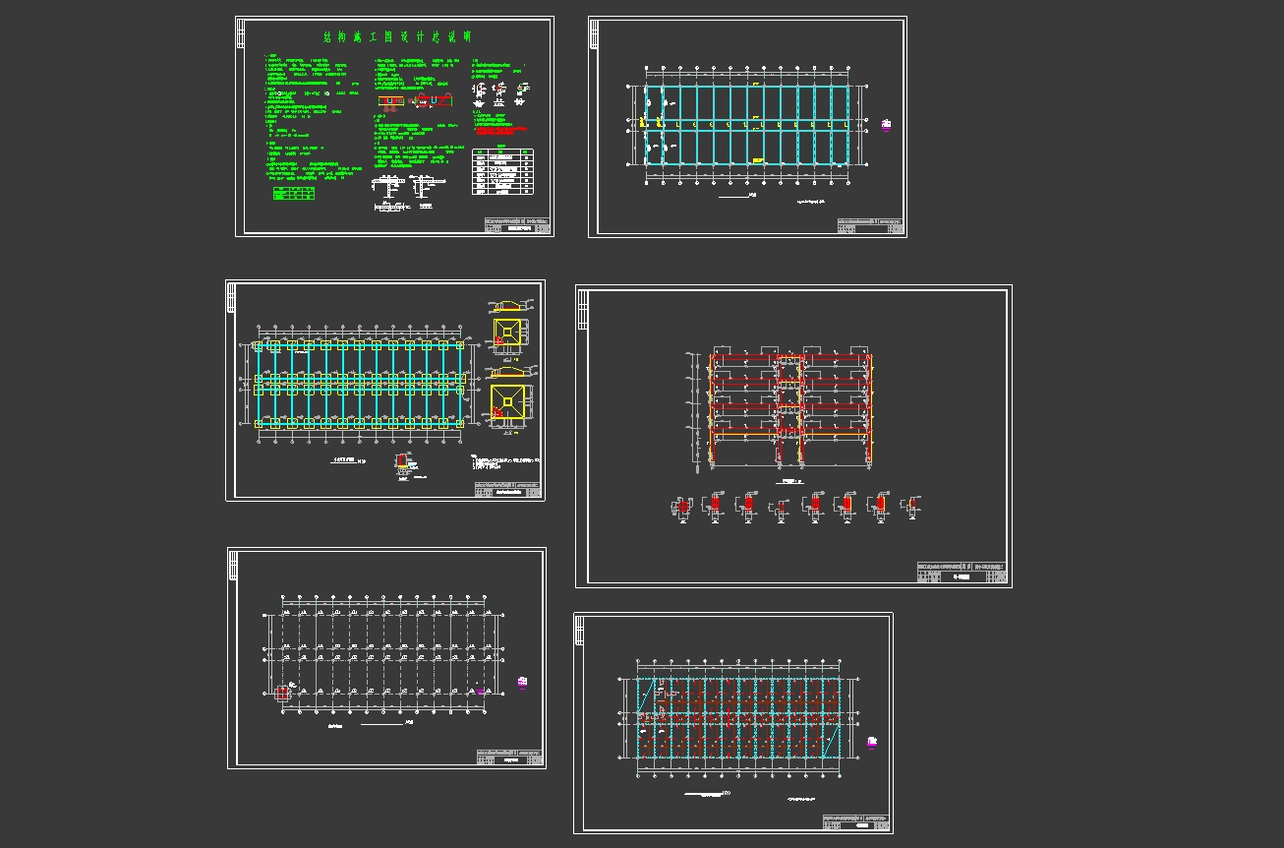Click the white table in the design notes sheet
The width and height of the screenshot is (1284, 848).
501,173
